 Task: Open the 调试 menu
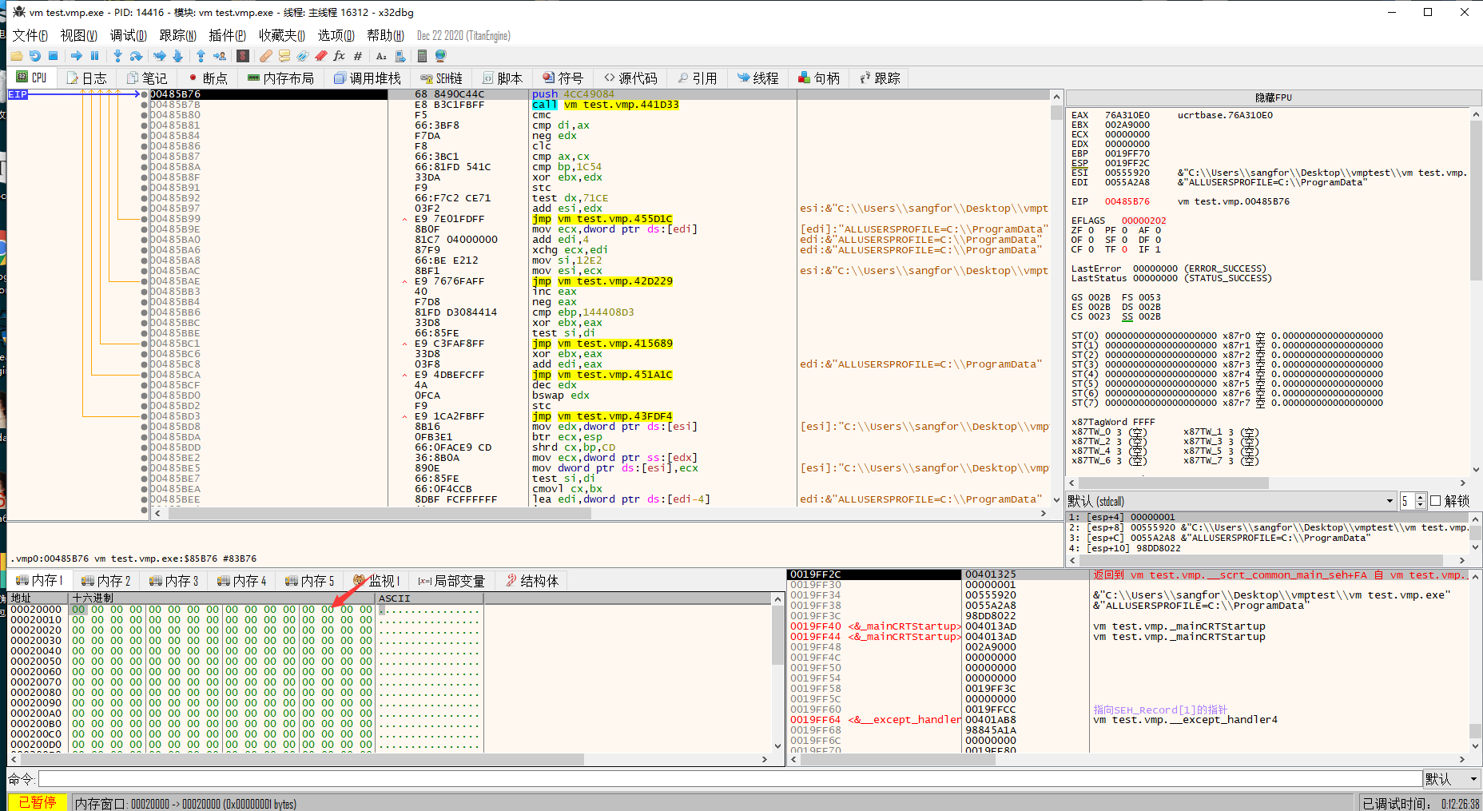pyautogui.click(x=128, y=35)
